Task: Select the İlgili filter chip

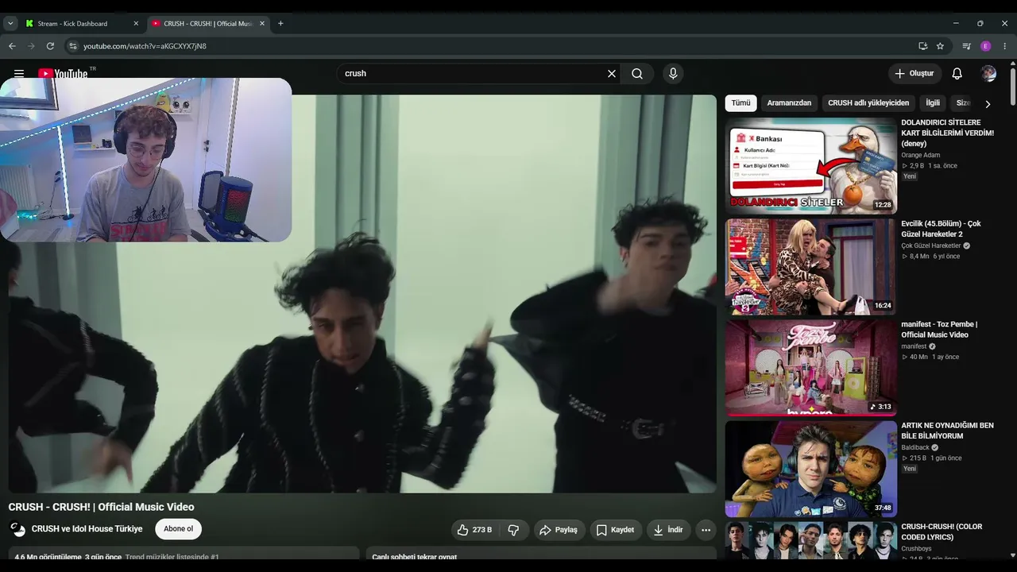Action: point(933,103)
